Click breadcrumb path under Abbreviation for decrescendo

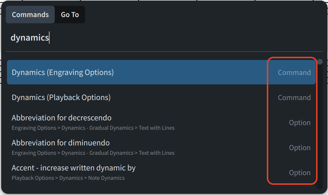[93, 128]
